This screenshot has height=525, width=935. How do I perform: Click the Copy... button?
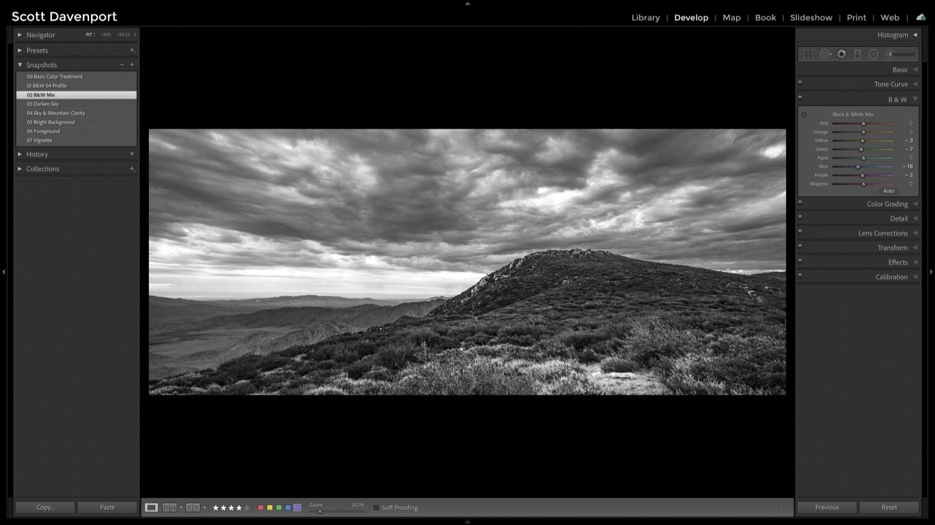click(45, 508)
